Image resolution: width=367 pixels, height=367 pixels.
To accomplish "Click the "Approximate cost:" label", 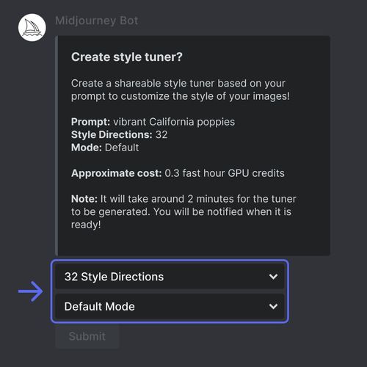I will coord(117,173).
